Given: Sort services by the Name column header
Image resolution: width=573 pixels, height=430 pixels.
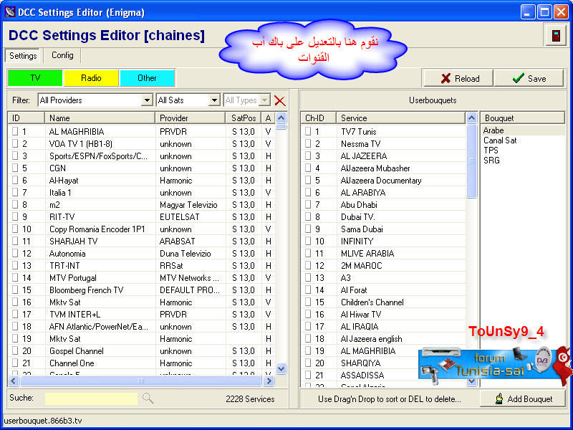Looking at the screenshot, I should pyautogui.click(x=100, y=118).
